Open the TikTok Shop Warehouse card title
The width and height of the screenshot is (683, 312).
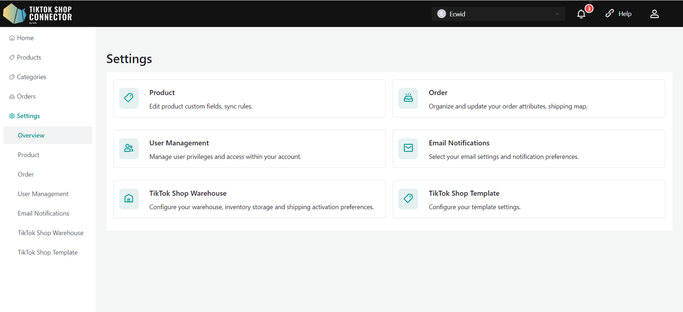(188, 193)
